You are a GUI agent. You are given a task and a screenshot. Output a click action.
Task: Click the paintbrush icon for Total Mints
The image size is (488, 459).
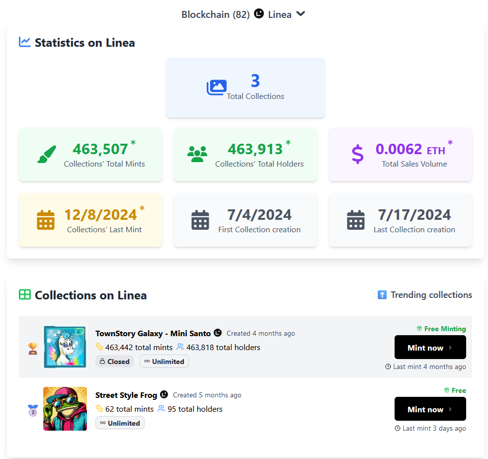pyautogui.click(x=47, y=154)
